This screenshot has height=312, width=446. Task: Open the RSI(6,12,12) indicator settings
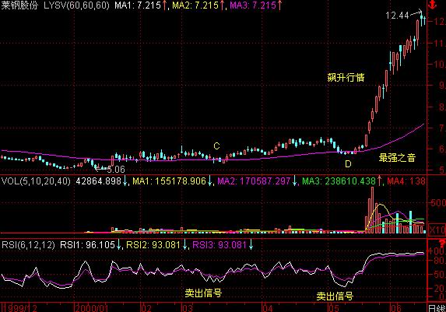pos(28,245)
